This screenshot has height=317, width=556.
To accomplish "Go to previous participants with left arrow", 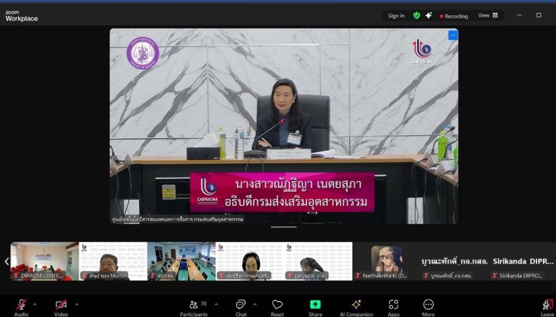I will pos(7,261).
